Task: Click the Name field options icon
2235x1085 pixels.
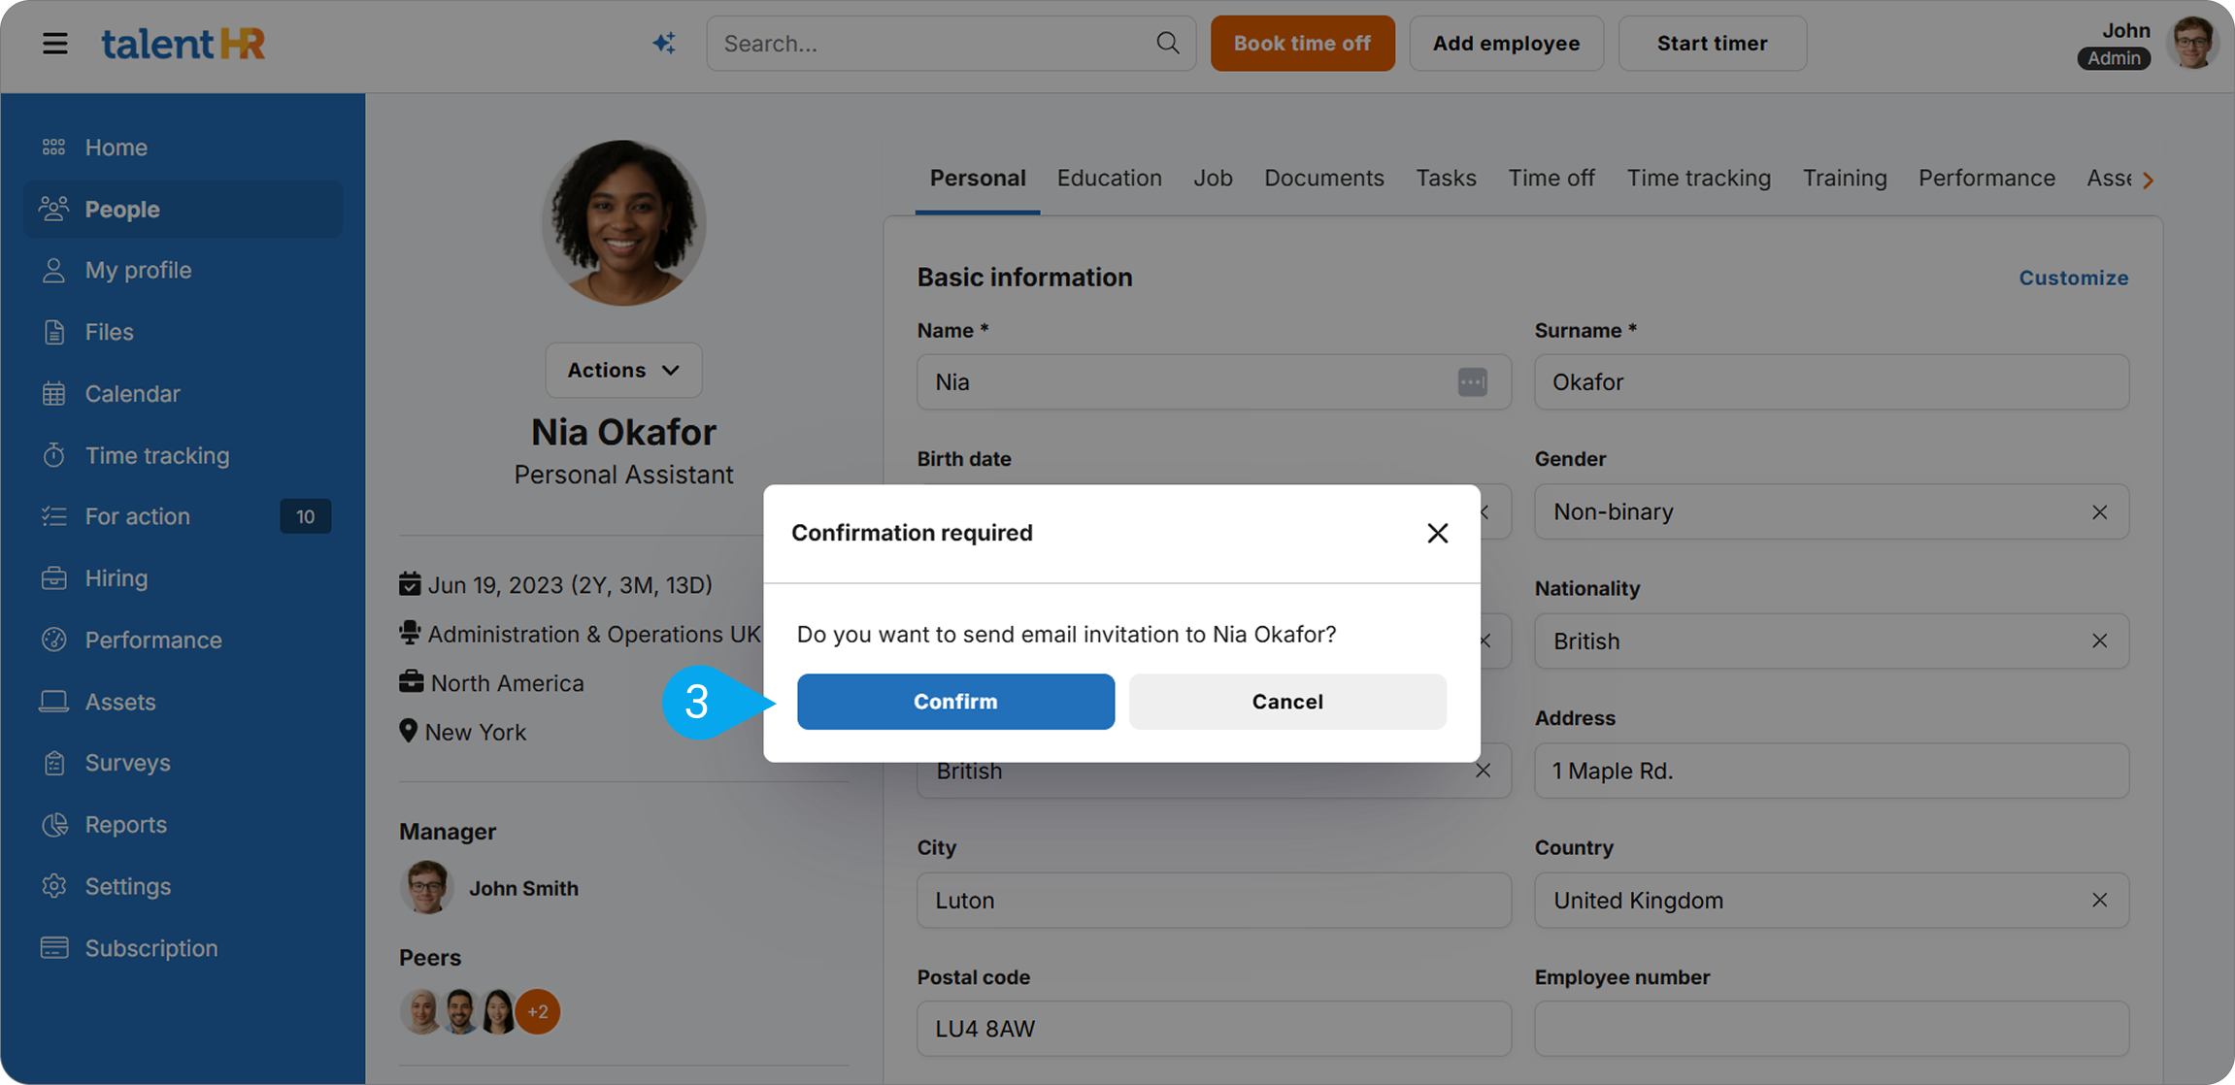Action: [1472, 382]
